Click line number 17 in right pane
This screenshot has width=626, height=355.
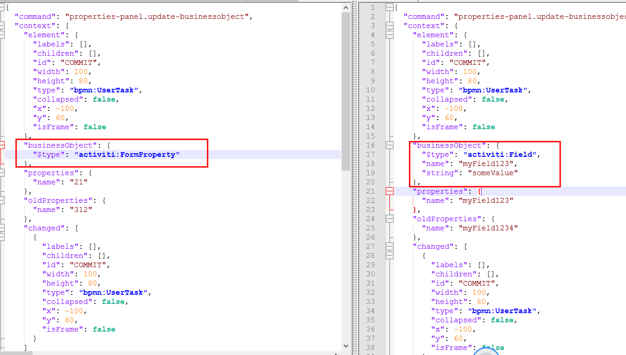371,155
